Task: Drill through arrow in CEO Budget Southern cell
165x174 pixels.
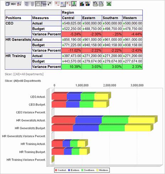Action: click(x=104, y=29)
